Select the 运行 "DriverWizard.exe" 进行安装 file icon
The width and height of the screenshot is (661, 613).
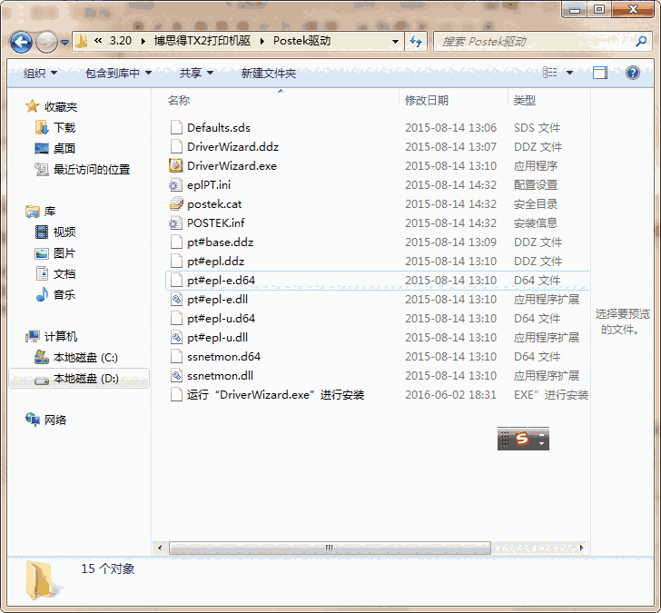(x=176, y=395)
